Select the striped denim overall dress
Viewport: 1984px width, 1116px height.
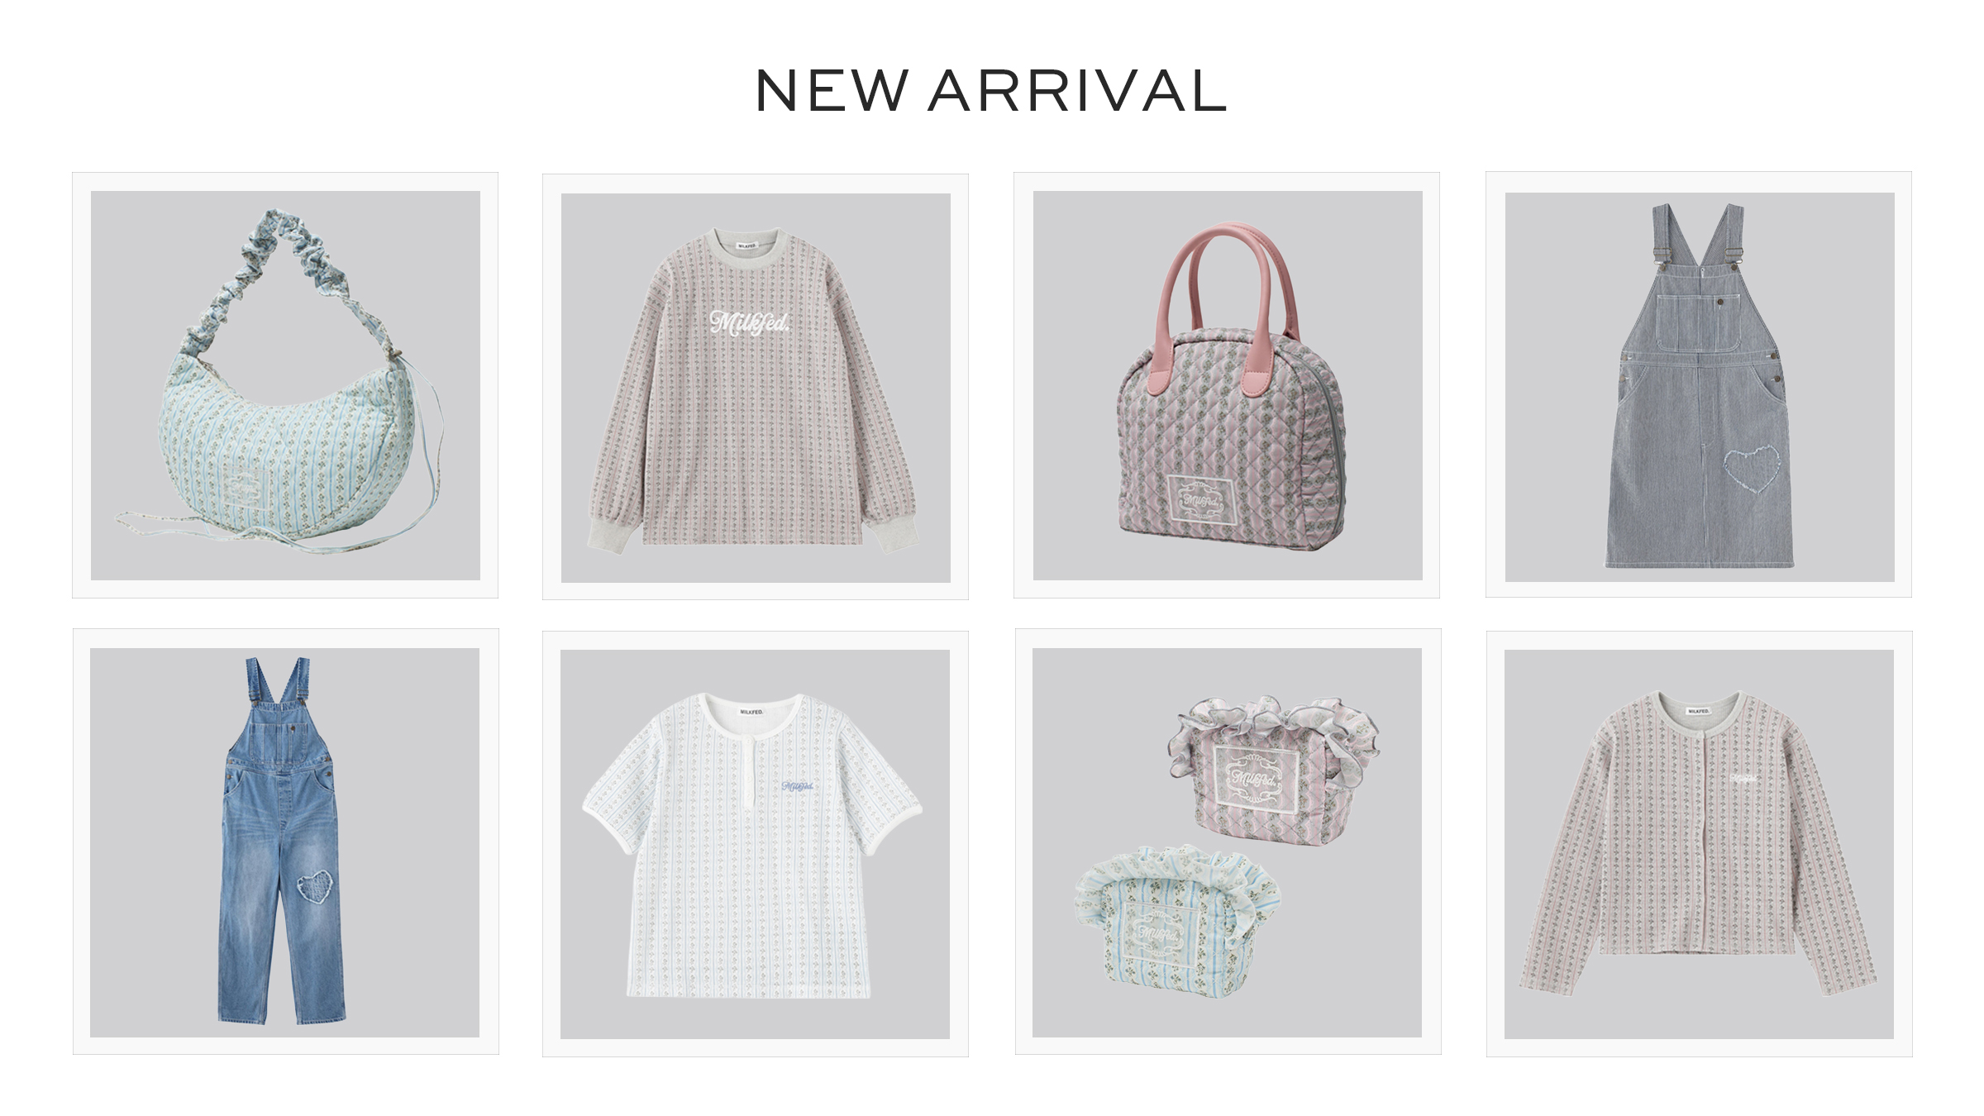pos(1699,385)
